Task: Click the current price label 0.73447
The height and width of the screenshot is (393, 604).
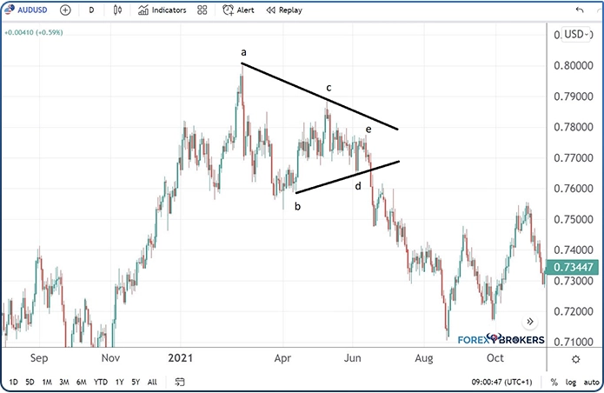Action: 574,267
